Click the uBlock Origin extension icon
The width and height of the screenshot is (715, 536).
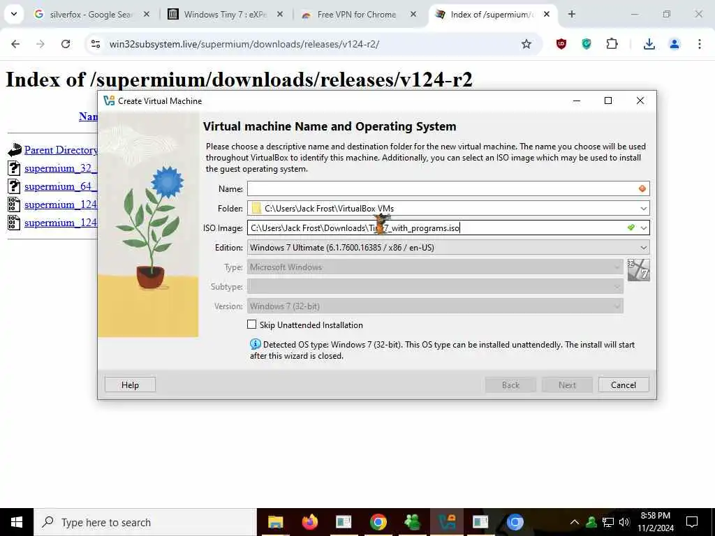click(x=561, y=44)
